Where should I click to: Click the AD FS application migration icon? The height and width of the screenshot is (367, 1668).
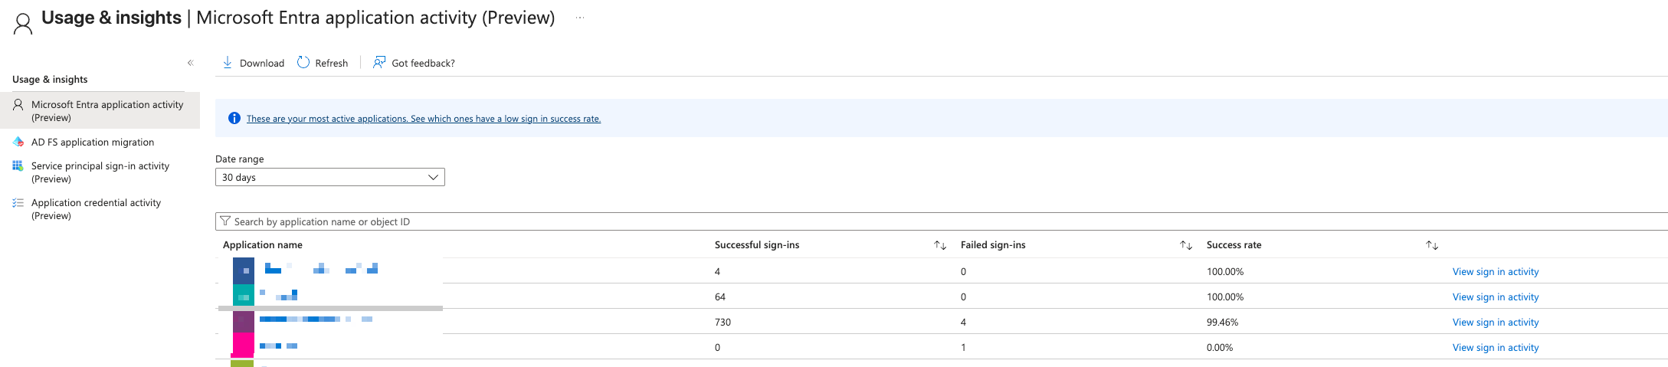(x=18, y=142)
